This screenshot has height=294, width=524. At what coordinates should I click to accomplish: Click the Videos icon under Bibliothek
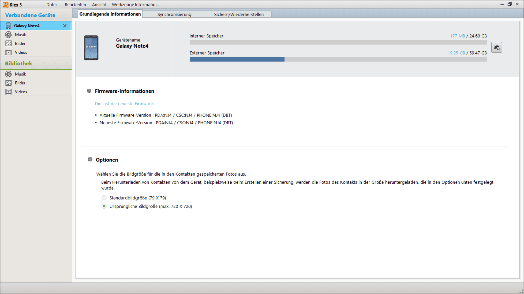pyautogui.click(x=8, y=92)
